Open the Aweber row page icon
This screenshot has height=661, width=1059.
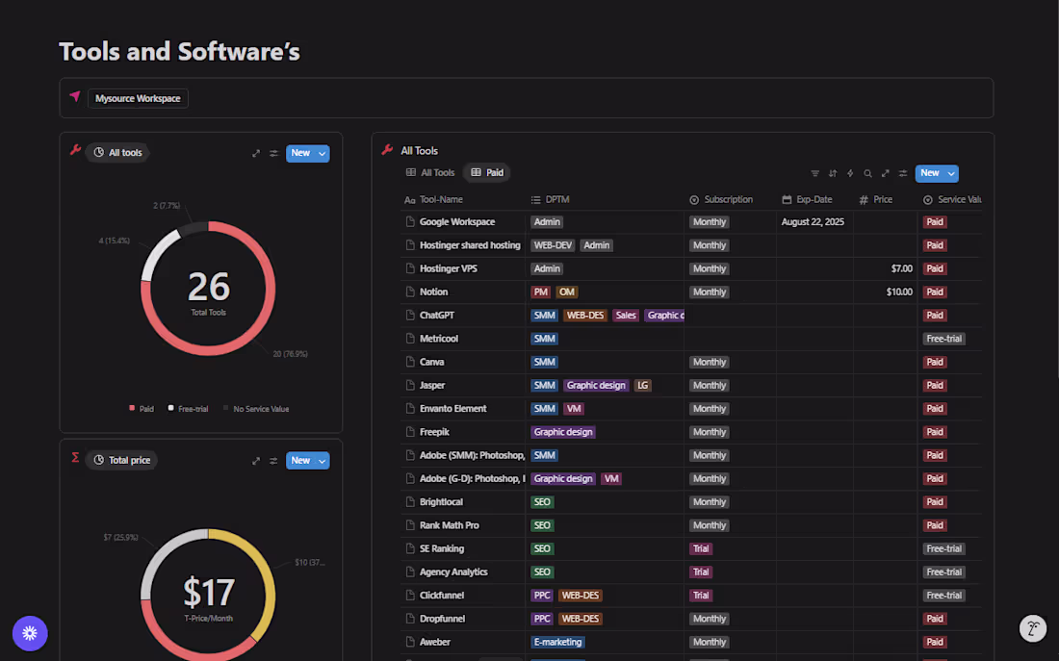410,642
